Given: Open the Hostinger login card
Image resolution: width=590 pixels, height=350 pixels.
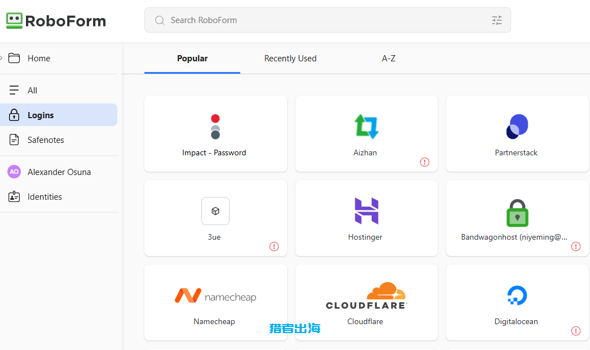Looking at the screenshot, I should [366, 218].
